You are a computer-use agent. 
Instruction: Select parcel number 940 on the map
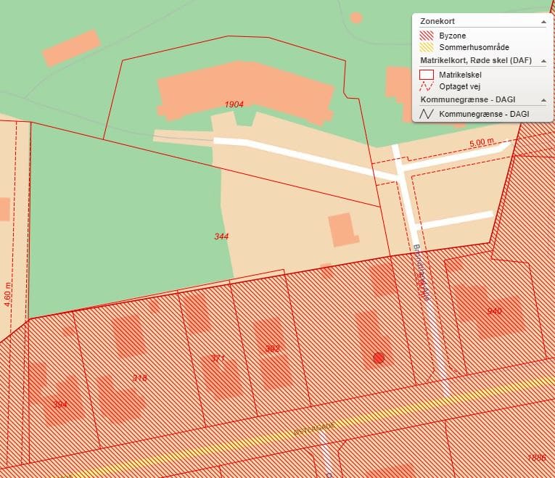(495, 311)
